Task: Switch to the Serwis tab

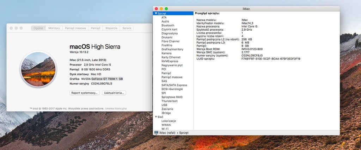Action: pos(127,28)
